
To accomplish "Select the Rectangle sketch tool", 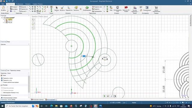I will (32, 7).
